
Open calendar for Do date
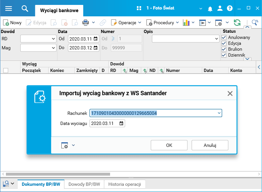click(96, 48)
